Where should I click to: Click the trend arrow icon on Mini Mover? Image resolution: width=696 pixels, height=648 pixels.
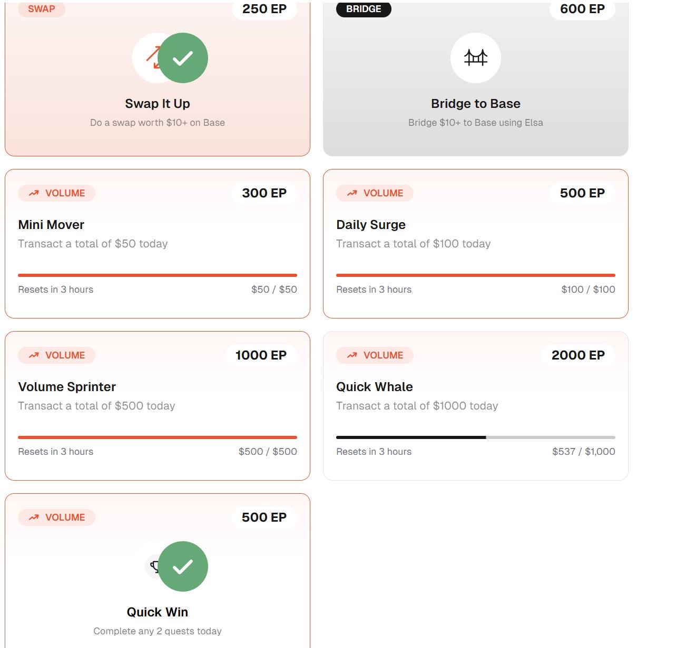pos(34,193)
